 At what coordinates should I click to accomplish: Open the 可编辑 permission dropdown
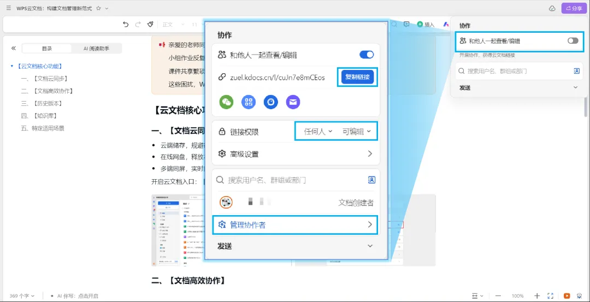tap(357, 132)
